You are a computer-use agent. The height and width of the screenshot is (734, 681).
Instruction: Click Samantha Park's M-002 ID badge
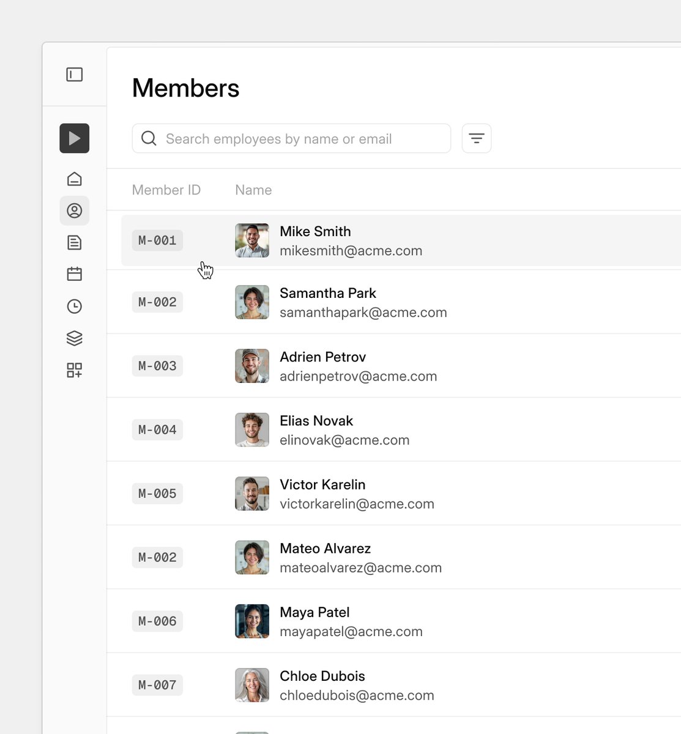pos(157,302)
